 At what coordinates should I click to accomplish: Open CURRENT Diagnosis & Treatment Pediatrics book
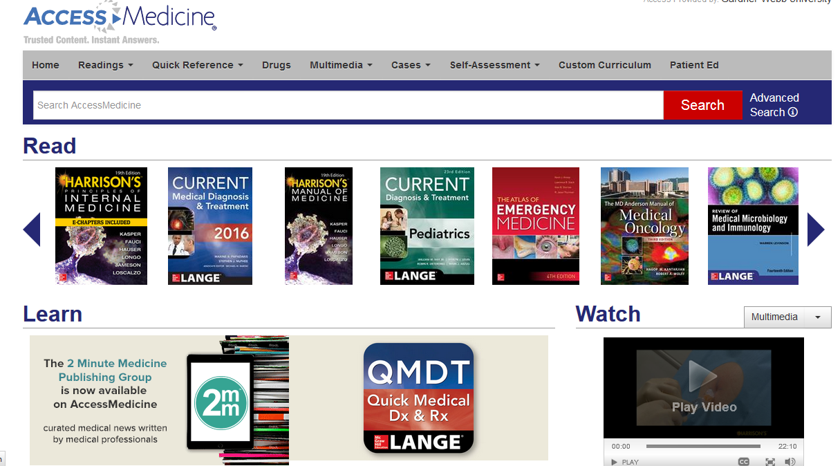pyautogui.click(x=427, y=226)
